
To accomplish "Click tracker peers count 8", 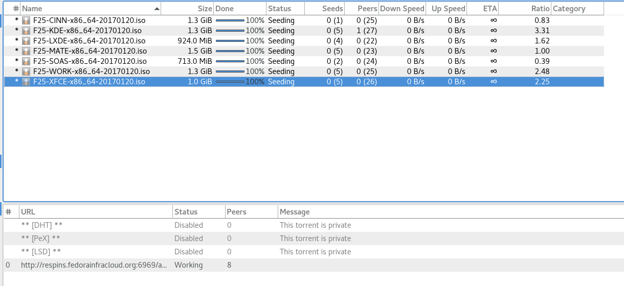I will (229, 265).
